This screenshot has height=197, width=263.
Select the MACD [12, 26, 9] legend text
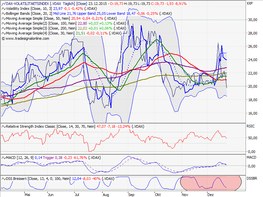[20, 158]
